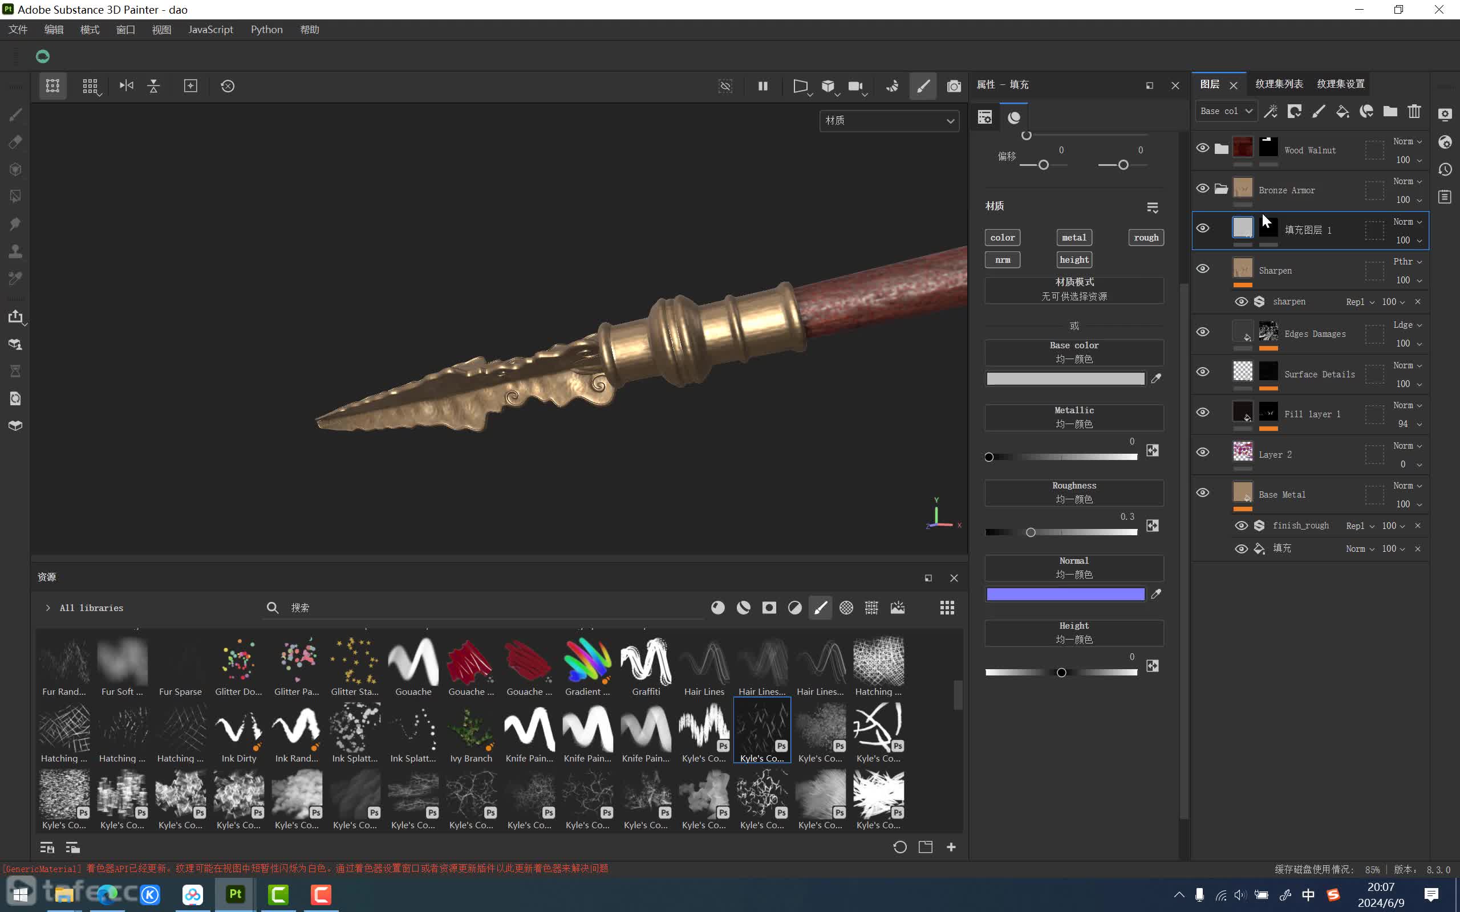
Task: Expand the All libraries tree
Action: click(x=48, y=608)
